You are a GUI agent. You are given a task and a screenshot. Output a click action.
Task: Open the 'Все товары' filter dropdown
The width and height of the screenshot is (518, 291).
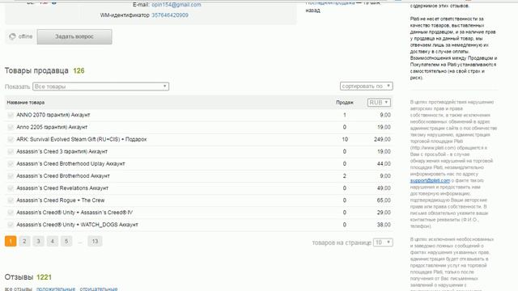[x=100, y=86]
